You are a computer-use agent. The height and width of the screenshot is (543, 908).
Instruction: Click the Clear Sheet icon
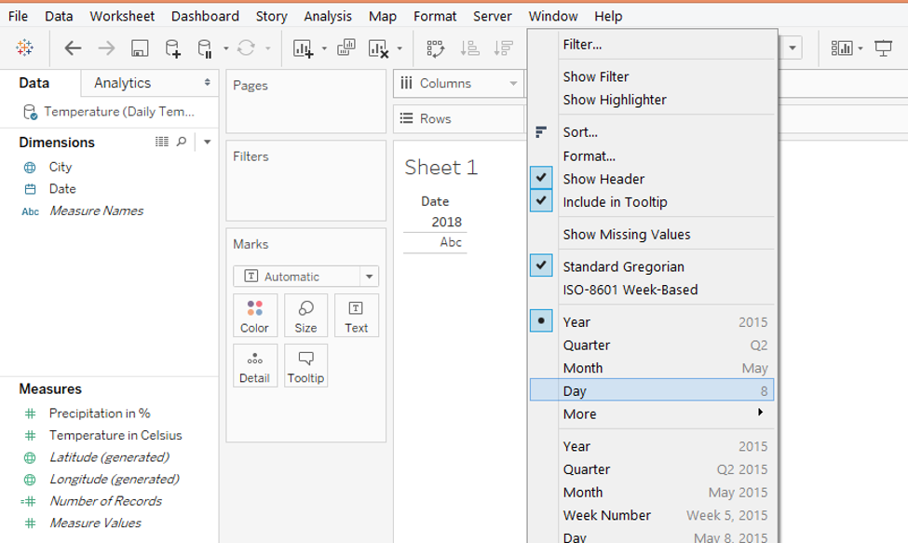point(378,48)
